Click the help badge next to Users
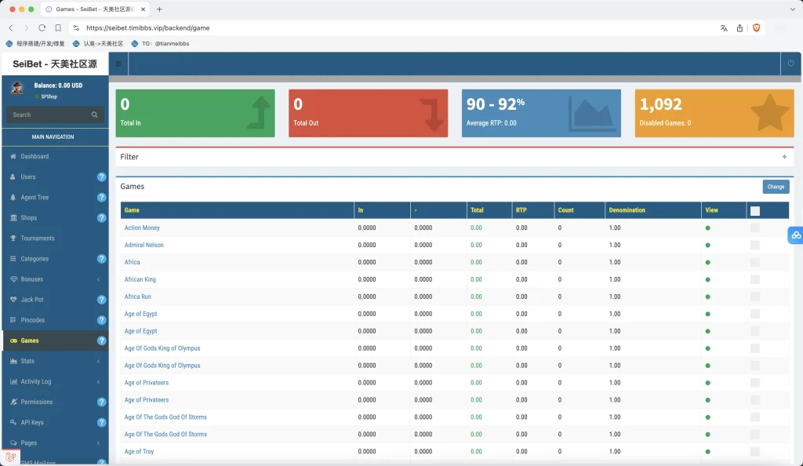The image size is (803, 466). (x=101, y=177)
